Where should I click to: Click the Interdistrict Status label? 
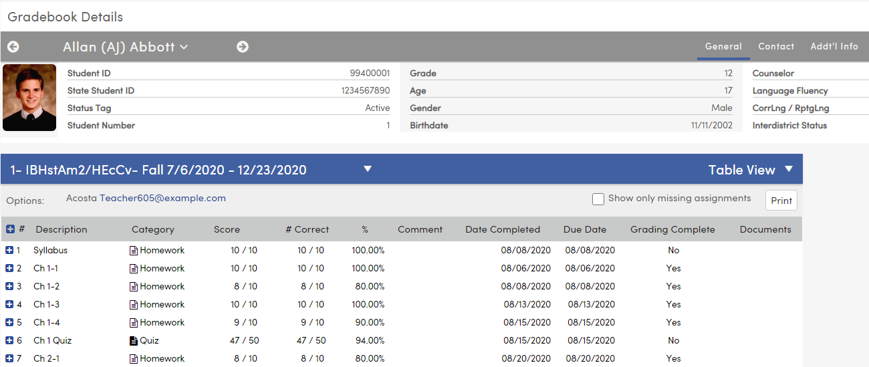pos(789,125)
